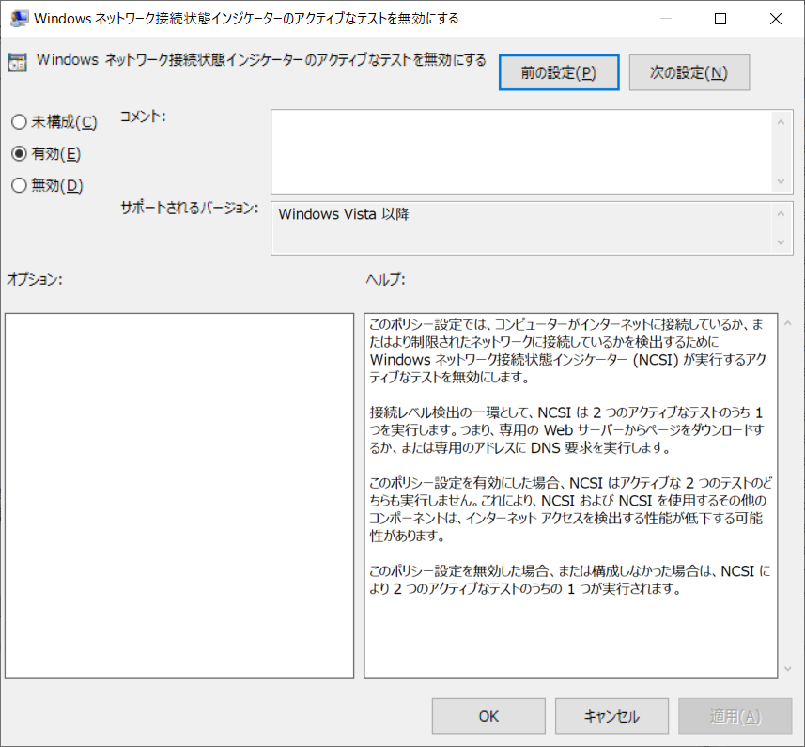Viewport: 805px width, 747px height.
Task: Click the キャンセル button
Action: 611,716
